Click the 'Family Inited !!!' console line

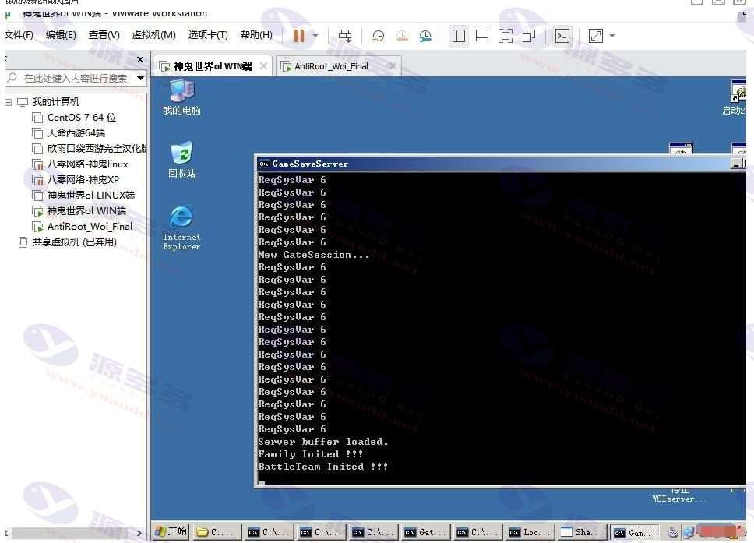[x=310, y=454]
